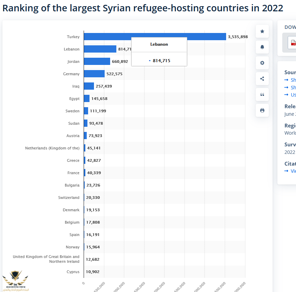Click the Sweden country label

(x=72, y=111)
